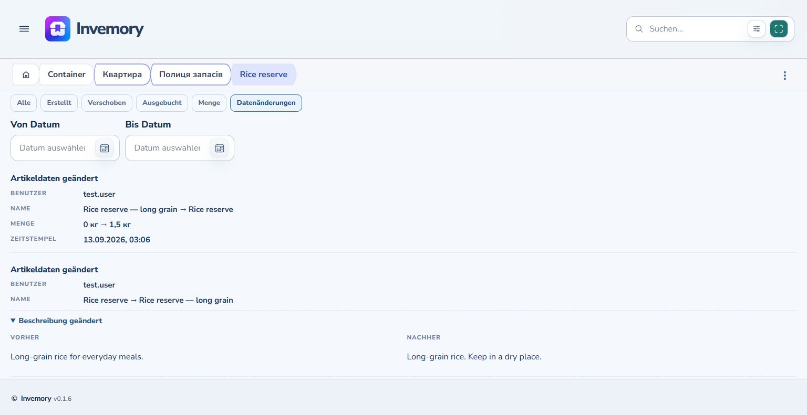
Task: Open calendar picker for Von Datum
Action: coord(105,148)
